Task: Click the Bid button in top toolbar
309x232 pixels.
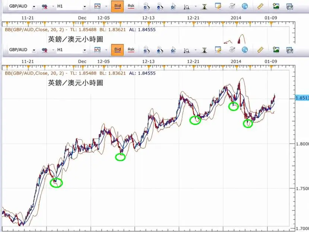Action: pyautogui.click(x=117, y=6)
